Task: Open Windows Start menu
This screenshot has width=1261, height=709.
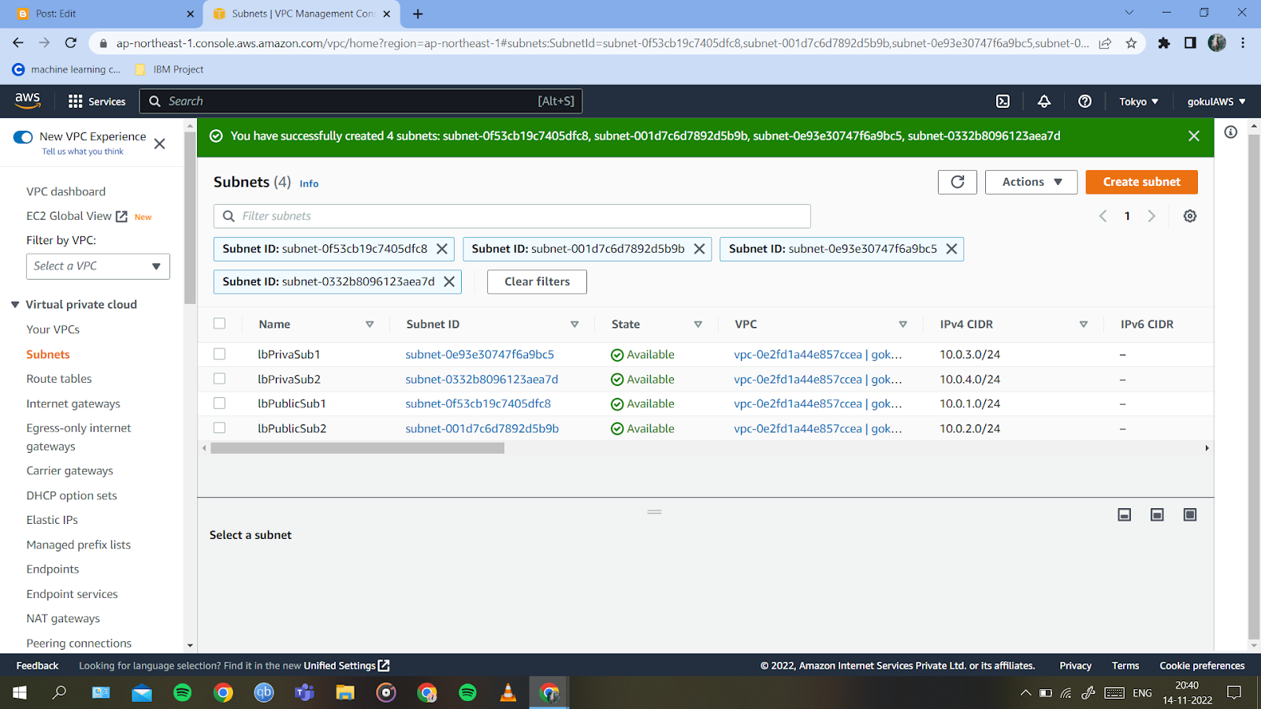Action: [20, 693]
